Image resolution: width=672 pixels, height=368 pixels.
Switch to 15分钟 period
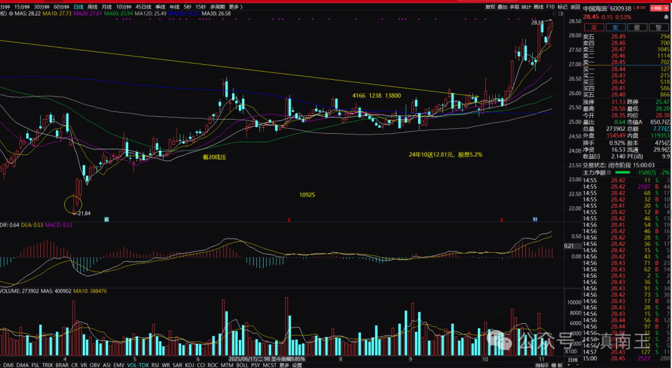click(x=22, y=7)
